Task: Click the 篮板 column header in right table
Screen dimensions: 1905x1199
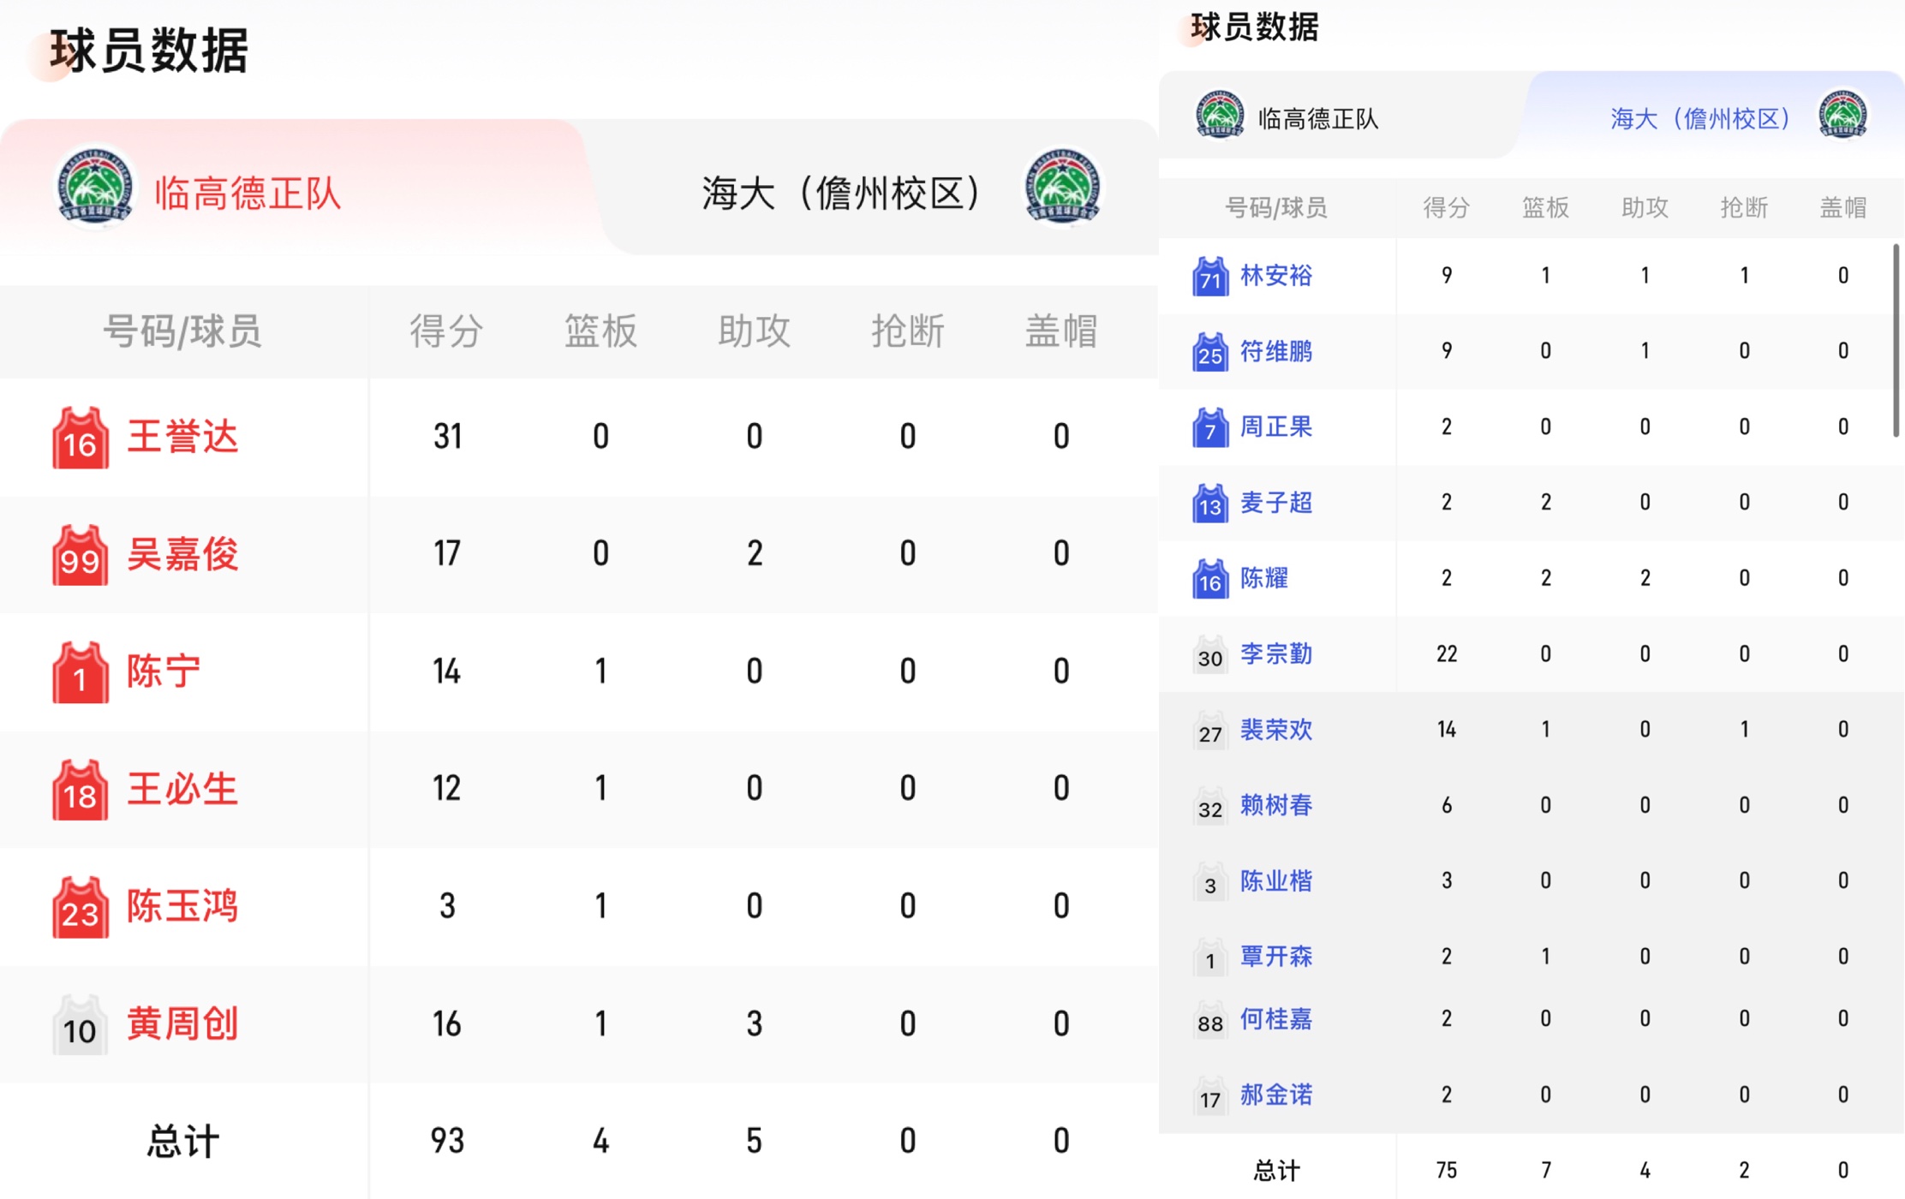Action: (x=1545, y=207)
